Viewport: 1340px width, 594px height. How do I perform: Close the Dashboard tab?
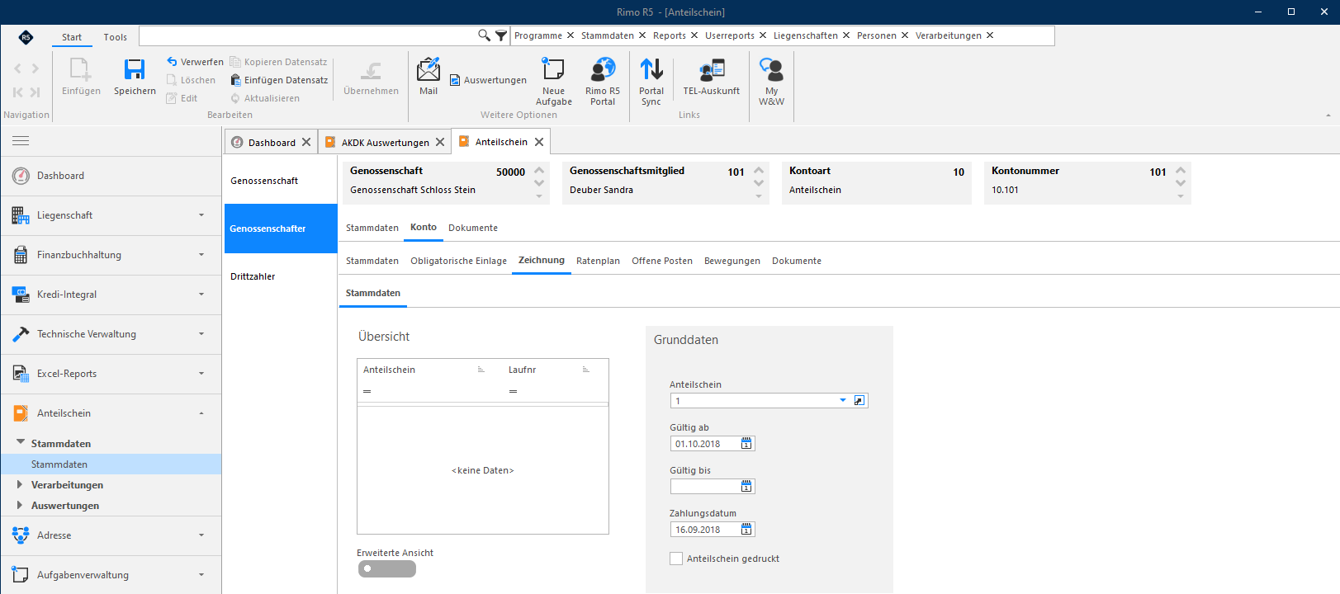click(306, 142)
